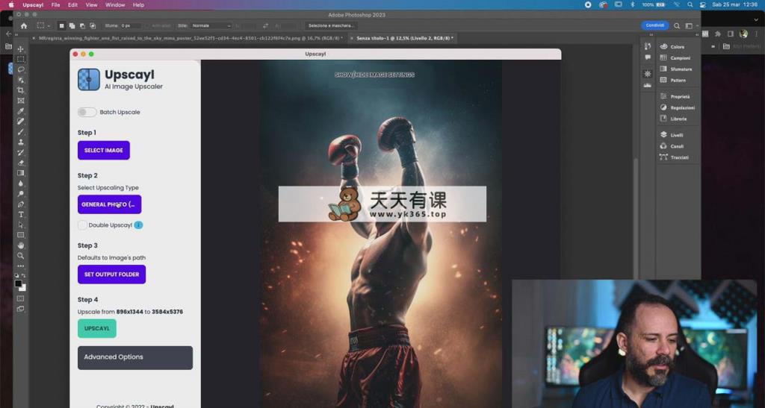Screen dimensions: 765x408
Task: Open the foreground color swatch
Action: 18,283
